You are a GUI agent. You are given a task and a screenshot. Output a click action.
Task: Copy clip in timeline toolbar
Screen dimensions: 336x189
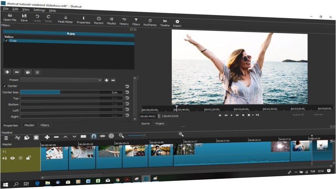[x=27, y=138]
